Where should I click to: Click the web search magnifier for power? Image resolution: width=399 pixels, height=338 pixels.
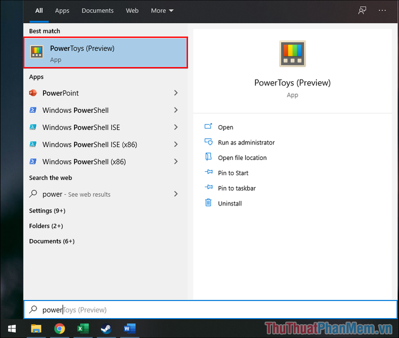coord(33,194)
